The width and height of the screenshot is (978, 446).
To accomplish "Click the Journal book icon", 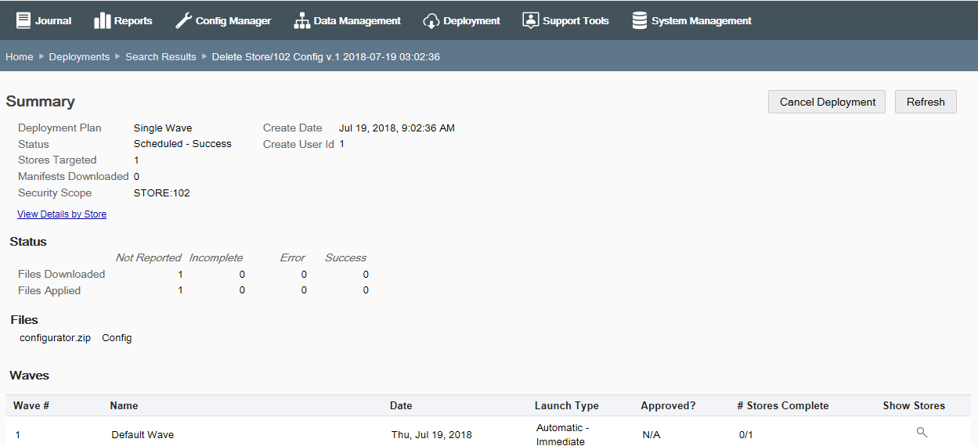I will click(23, 20).
